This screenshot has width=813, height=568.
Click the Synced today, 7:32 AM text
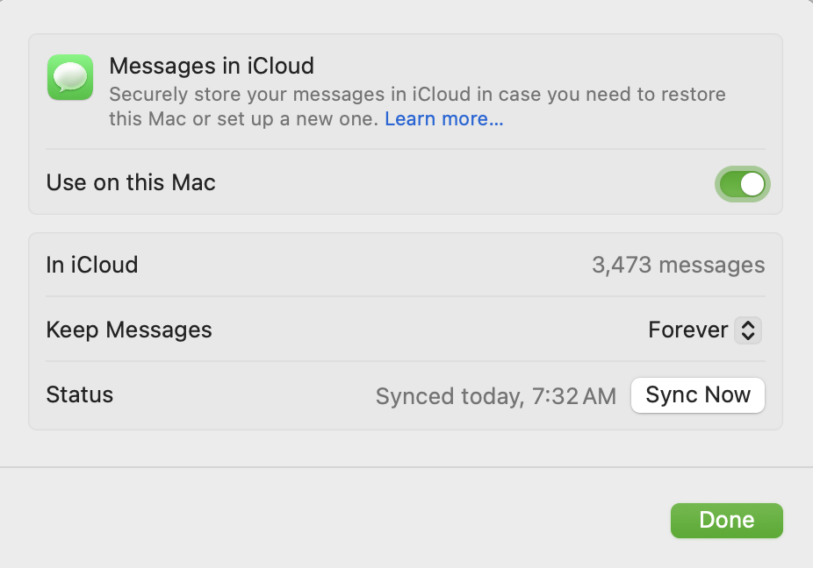pyautogui.click(x=496, y=397)
